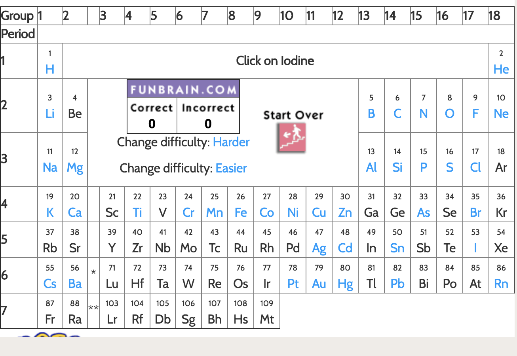This screenshot has height=356, width=517.
Task: Click the Silver (Ag) symbol
Action: 319,248
